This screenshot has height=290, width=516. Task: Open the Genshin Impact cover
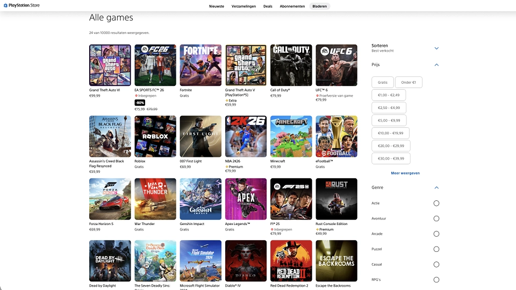coord(200,199)
